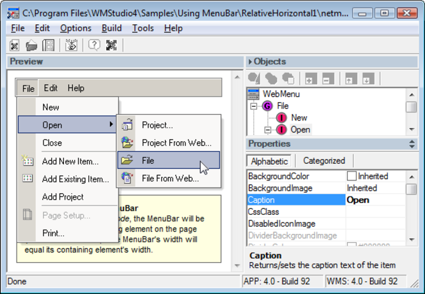The height and width of the screenshot is (294, 425).
Task: Click Edit in the preview menu bar
Action: pyautogui.click(x=50, y=88)
